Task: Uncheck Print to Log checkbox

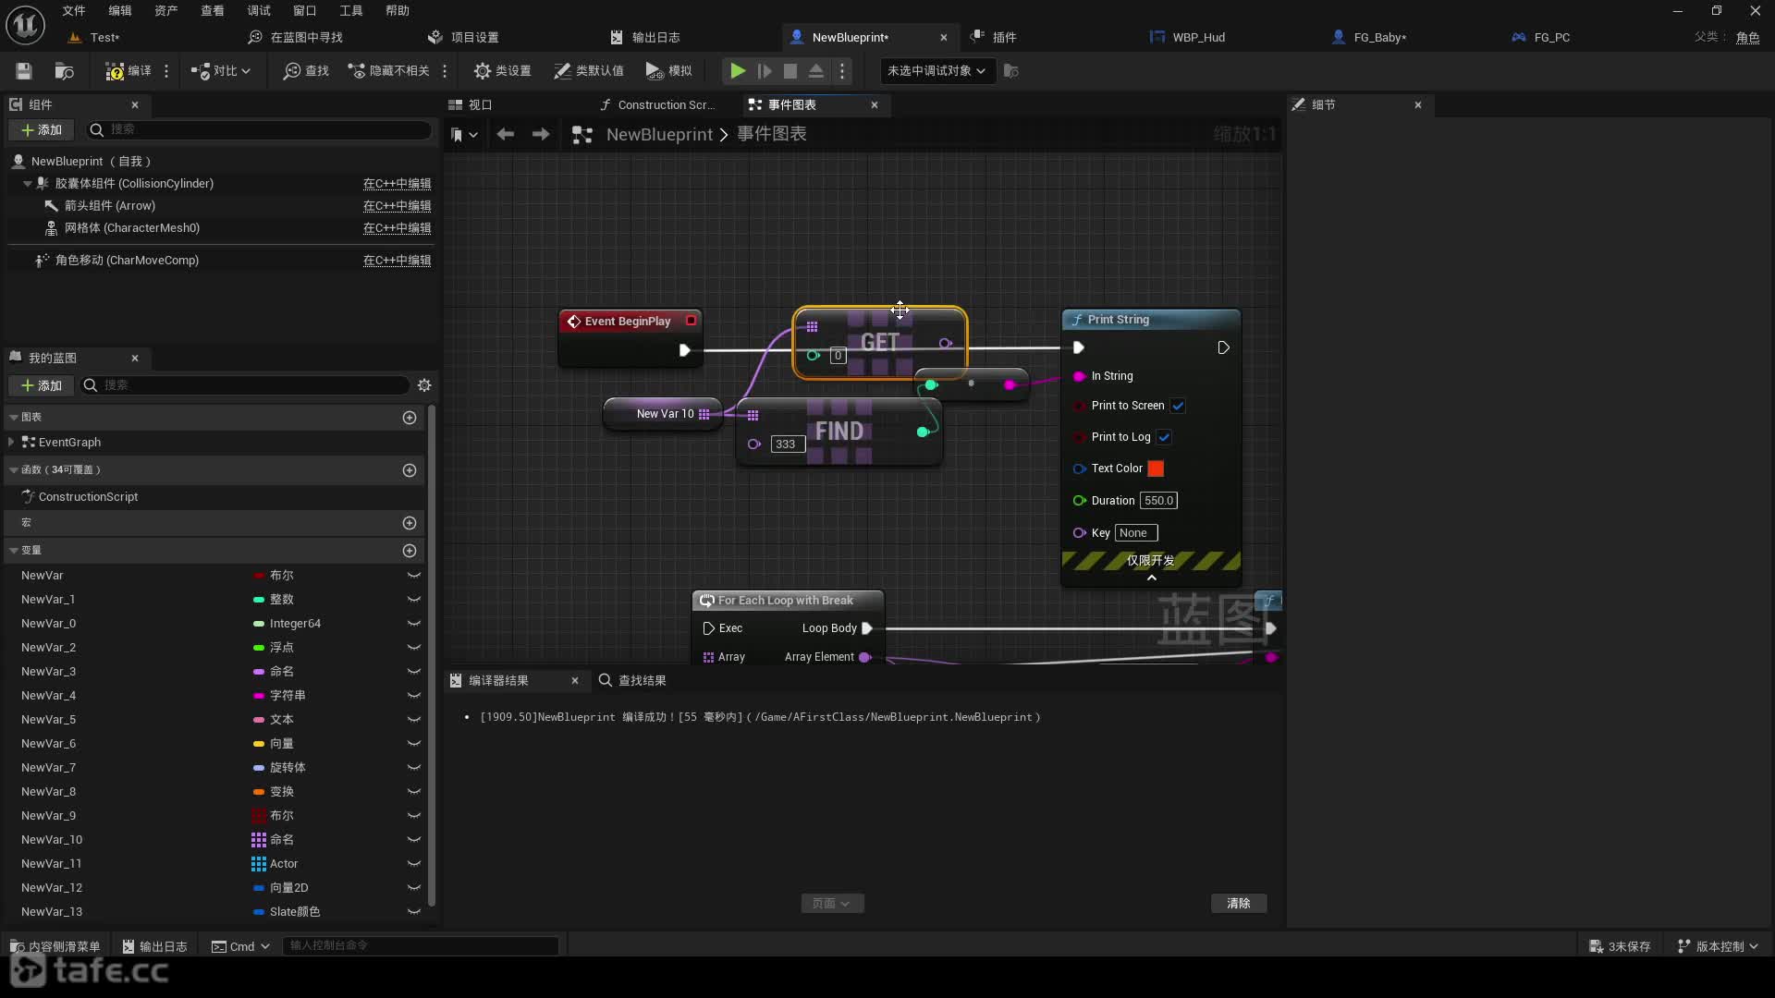Action: pos(1164,437)
